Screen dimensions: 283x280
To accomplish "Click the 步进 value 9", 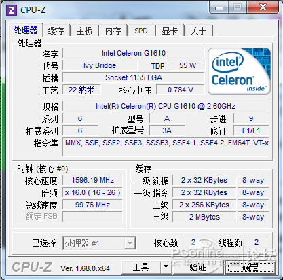I will point(251,118).
